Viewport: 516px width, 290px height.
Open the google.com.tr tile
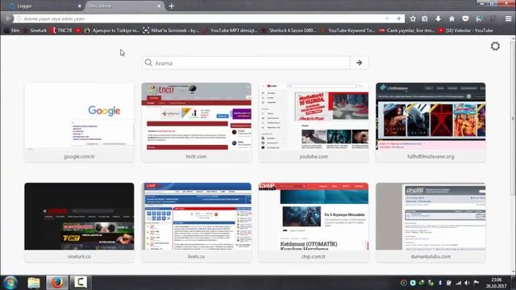[79, 122]
